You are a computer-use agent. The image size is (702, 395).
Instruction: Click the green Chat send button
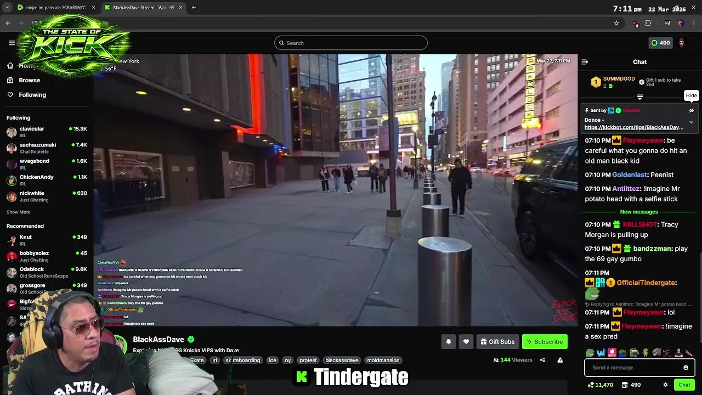click(x=684, y=385)
